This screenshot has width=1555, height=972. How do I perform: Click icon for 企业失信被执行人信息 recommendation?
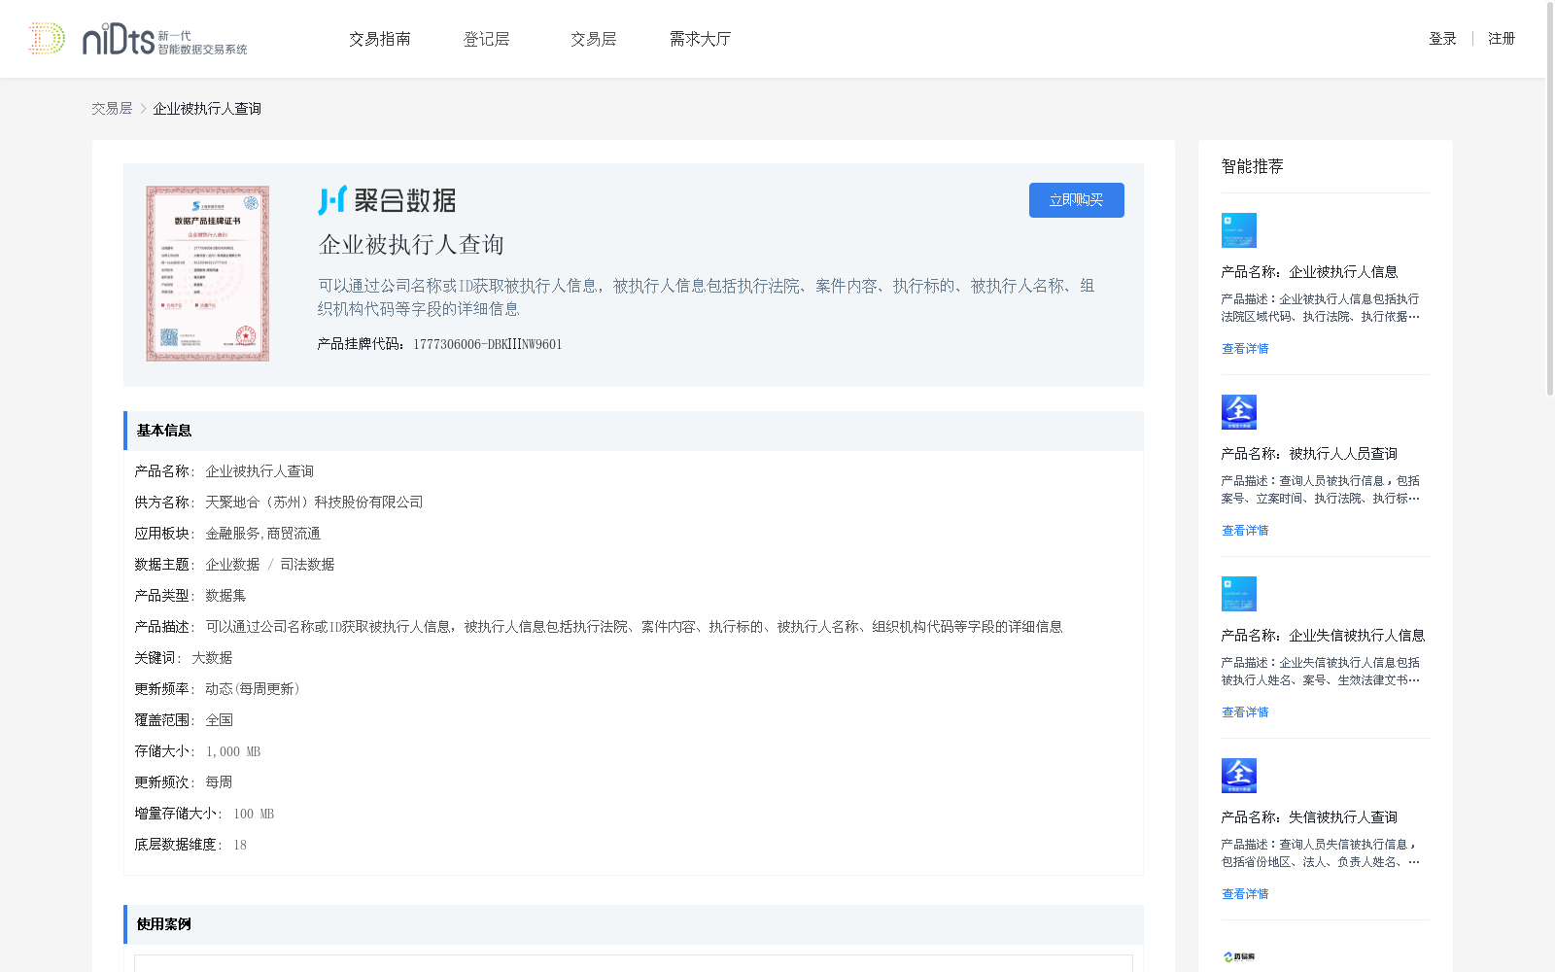[1239, 594]
